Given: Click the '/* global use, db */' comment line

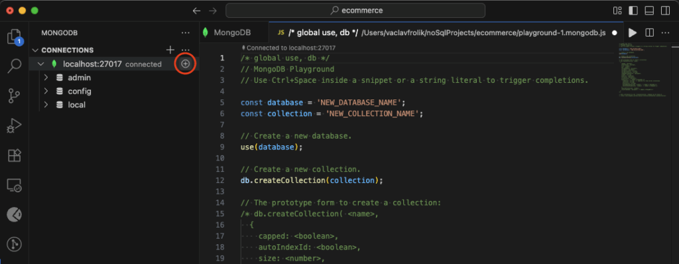Looking at the screenshot, I should tap(285, 58).
